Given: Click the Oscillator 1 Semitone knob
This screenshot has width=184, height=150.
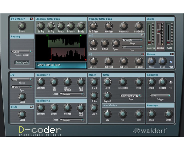Looking at the screenshot, I should point(41,82).
